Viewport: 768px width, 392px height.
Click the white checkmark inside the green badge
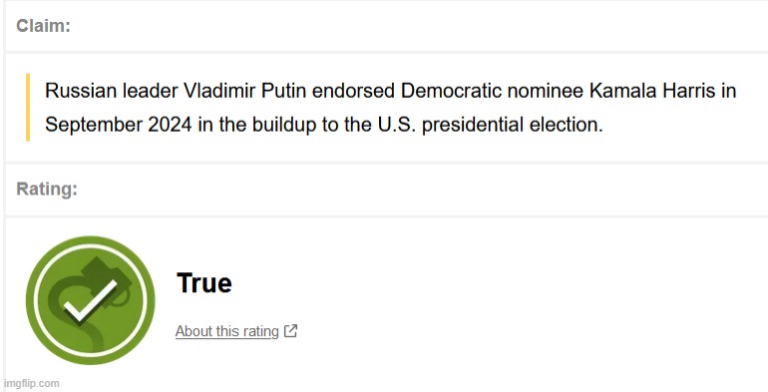(x=91, y=300)
